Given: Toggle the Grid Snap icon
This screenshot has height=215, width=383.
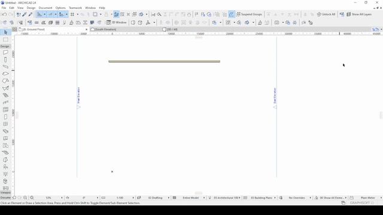Looking at the screenshot, I should (x=72, y=14).
